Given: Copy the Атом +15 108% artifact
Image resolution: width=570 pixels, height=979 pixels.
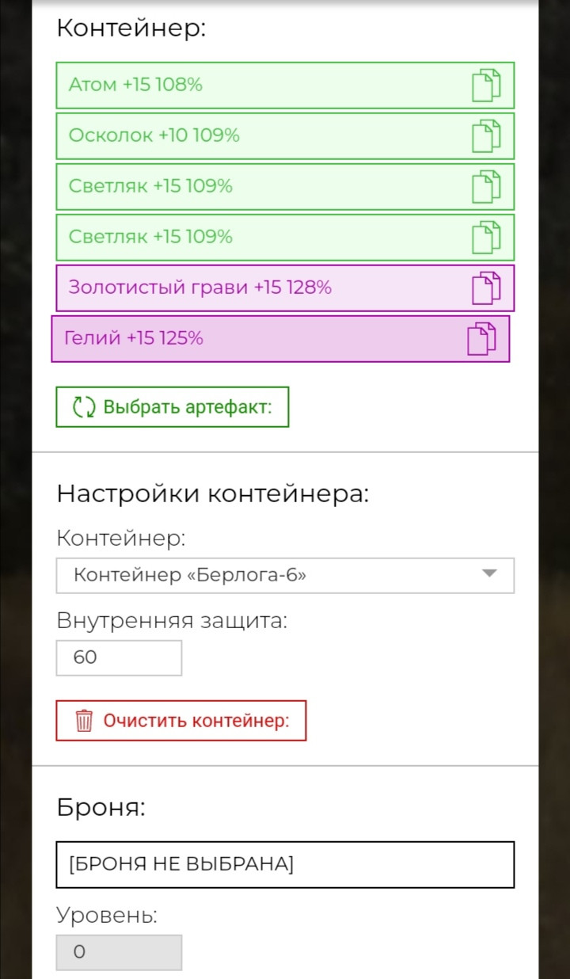Looking at the screenshot, I should tap(486, 86).
